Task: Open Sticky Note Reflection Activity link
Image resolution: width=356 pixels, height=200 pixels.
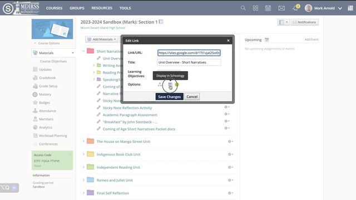Action: 127,108
